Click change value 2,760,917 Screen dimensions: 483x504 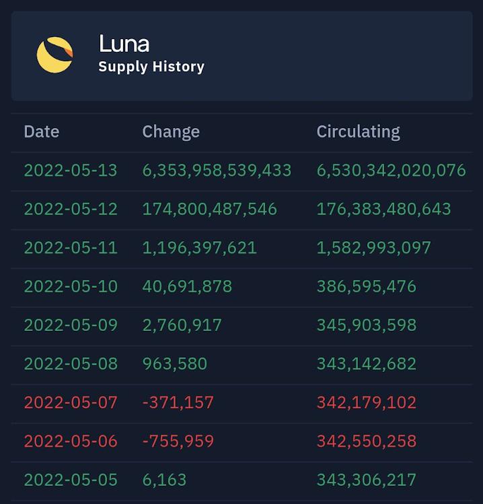pyautogui.click(x=182, y=325)
